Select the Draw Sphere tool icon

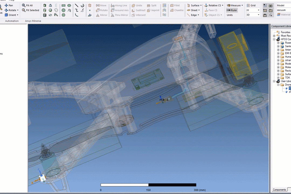[x=50, y=10]
